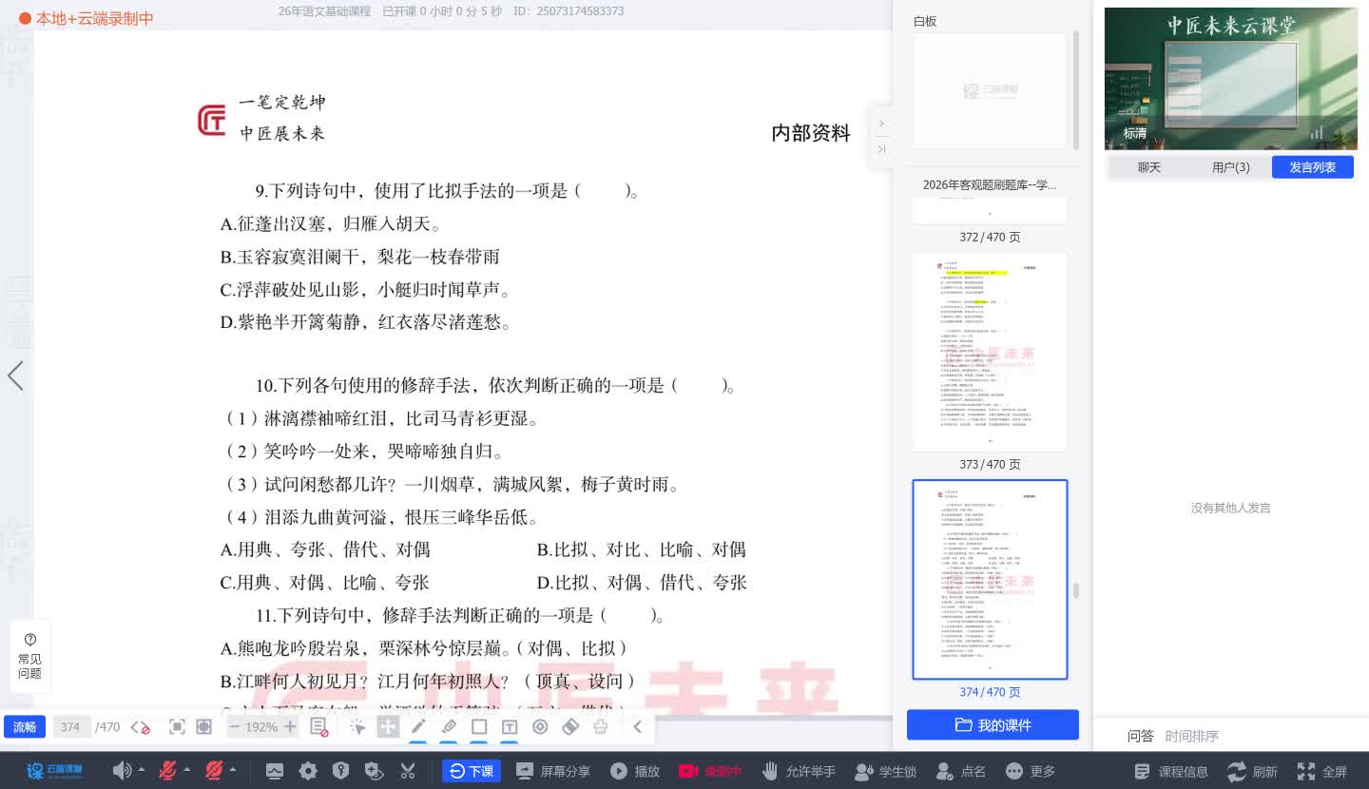This screenshot has height=789, width=1369.
Task: Select the rectangle shape tool
Action: point(480,726)
